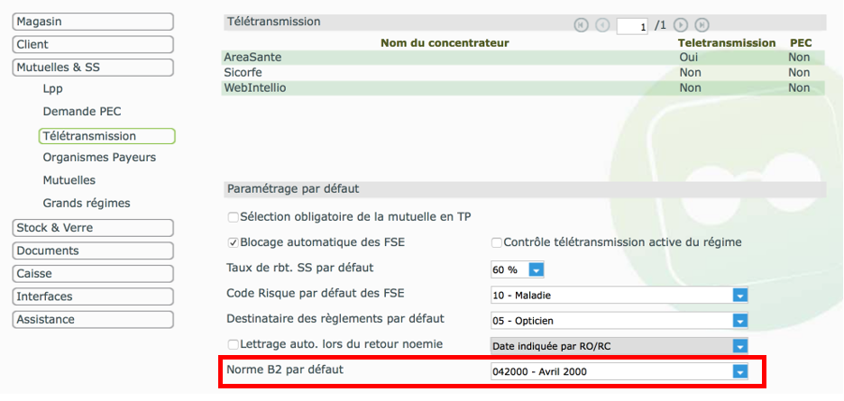Uncheck Blocage automatique des FSE
The width and height of the screenshot is (844, 401).
[233, 242]
